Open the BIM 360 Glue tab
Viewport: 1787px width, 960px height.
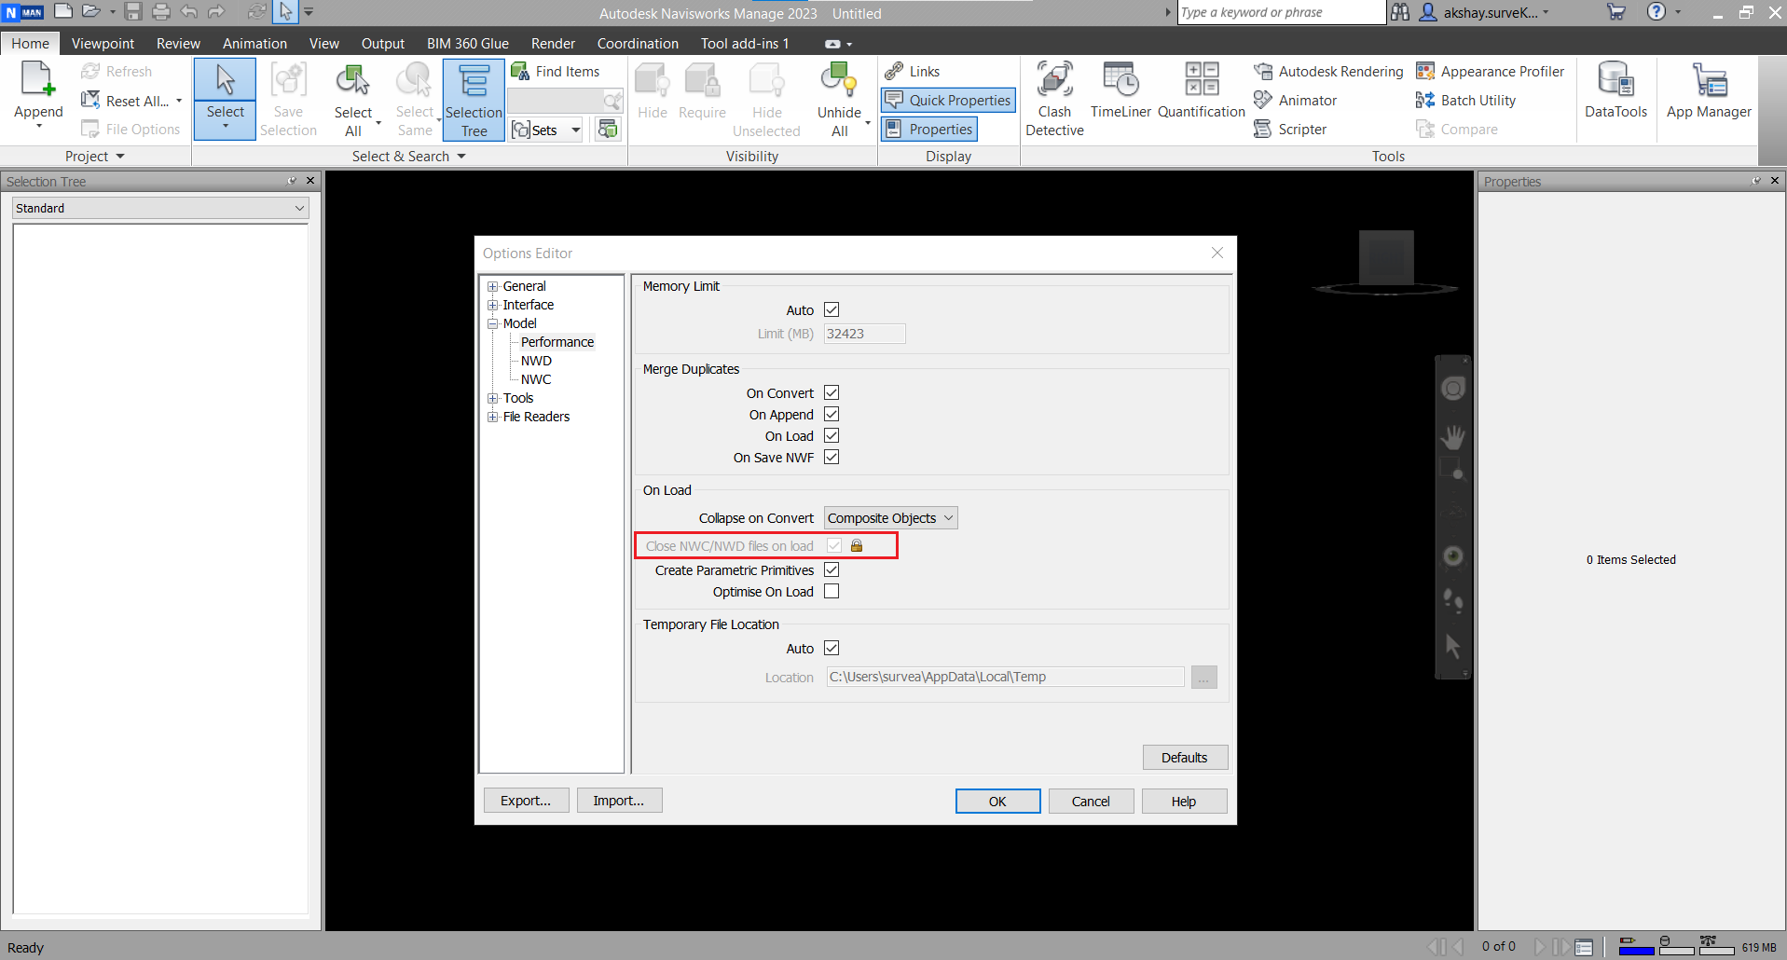468,43
